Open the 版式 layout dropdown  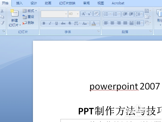point(30,11)
